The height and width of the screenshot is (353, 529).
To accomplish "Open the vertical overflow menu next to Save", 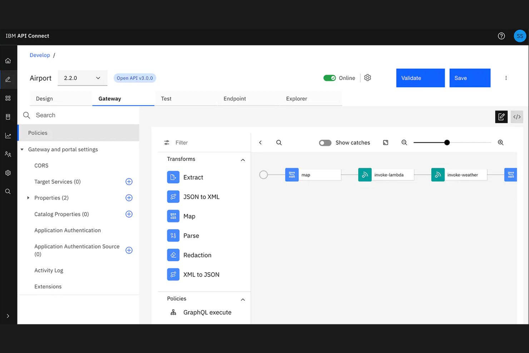I will 506,78.
